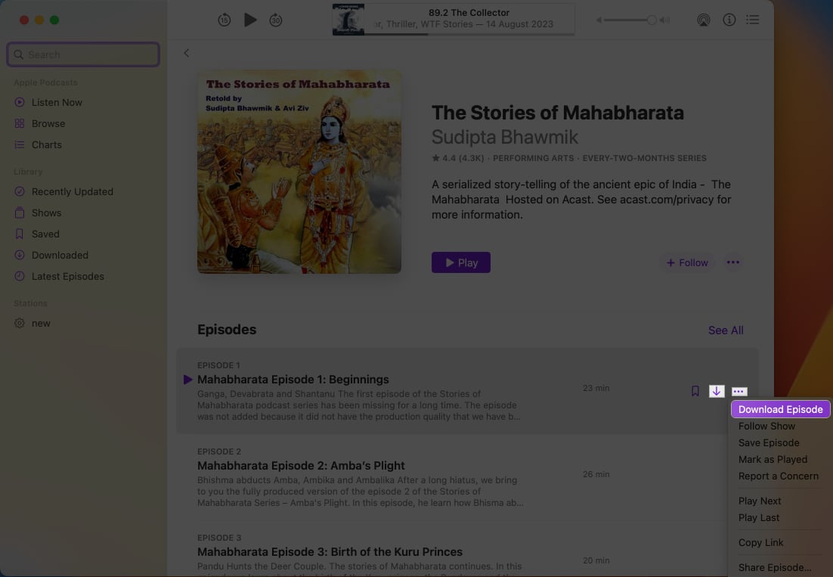The height and width of the screenshot is (577, 833).
Task: Click PERFORMING ARTS category label
Action: click(534, 158)
